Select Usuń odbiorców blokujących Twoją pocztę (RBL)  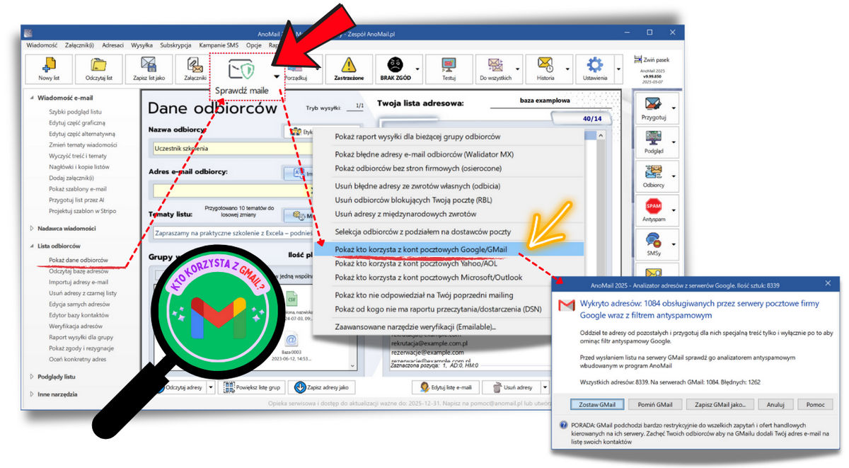pyautogui.click(x=449, y=200)
